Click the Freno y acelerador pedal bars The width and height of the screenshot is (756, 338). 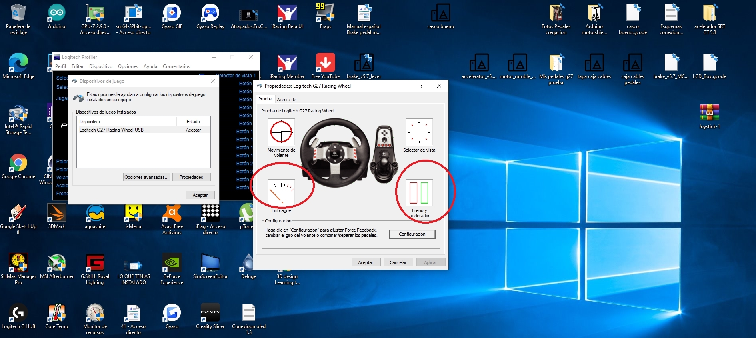pyautogui.click(x=419, y=192)
